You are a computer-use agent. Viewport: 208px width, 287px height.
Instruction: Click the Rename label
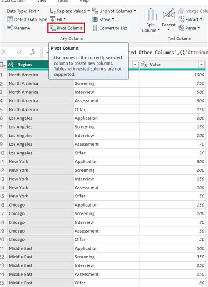[x=22, y=28]
